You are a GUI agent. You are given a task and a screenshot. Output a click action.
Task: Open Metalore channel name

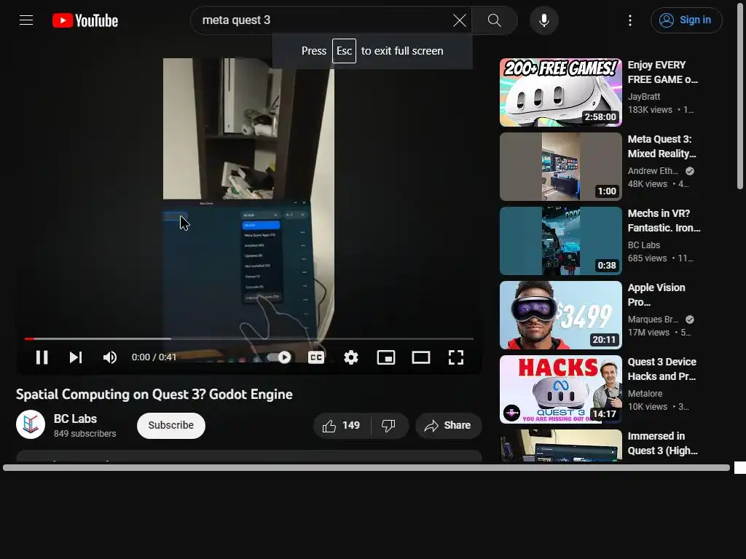pos(645,394)
